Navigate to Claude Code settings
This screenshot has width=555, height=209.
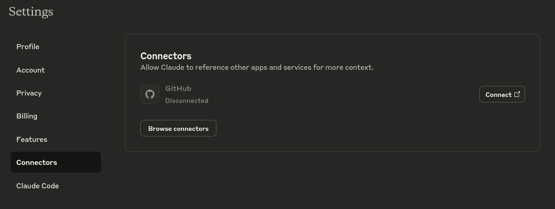[x=37, y=186]
